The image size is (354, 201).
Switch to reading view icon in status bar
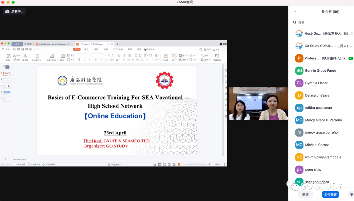click(x=169, y=164)
